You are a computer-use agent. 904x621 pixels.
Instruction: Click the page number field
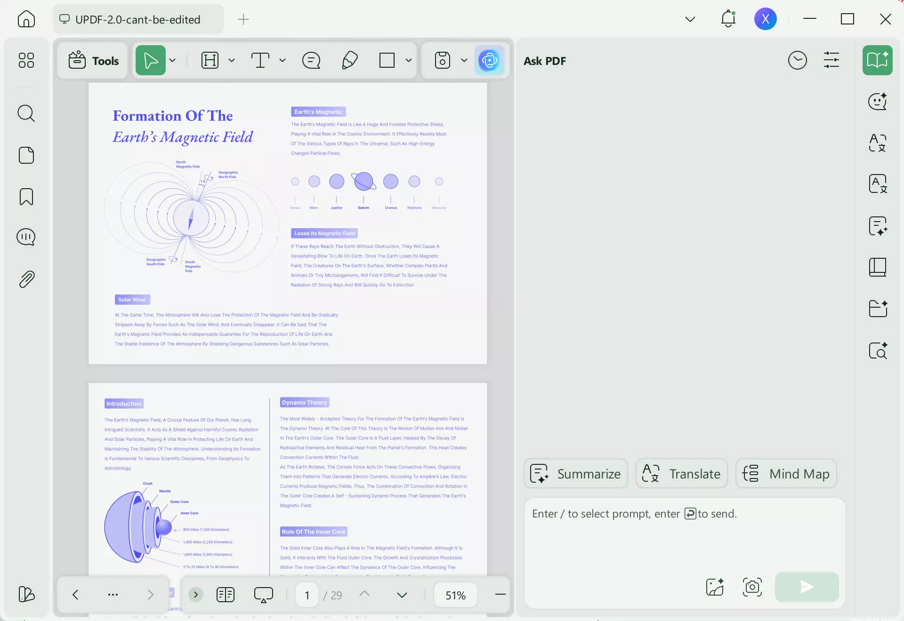click(x=307, y=595)
